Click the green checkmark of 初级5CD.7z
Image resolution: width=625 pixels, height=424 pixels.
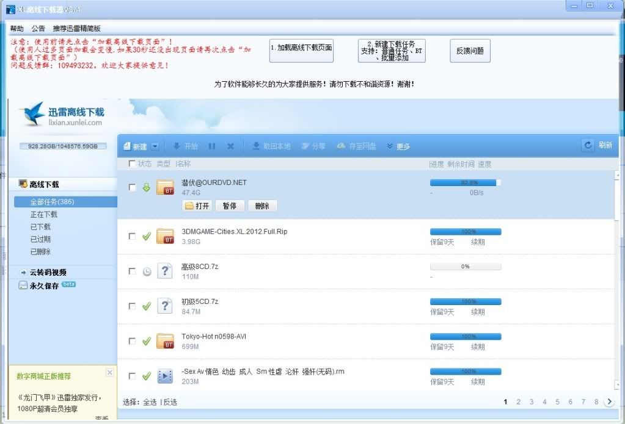click(x=147, y=306)
